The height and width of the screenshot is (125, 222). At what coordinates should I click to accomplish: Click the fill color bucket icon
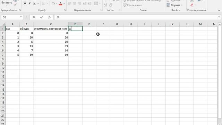click(53, 3)
